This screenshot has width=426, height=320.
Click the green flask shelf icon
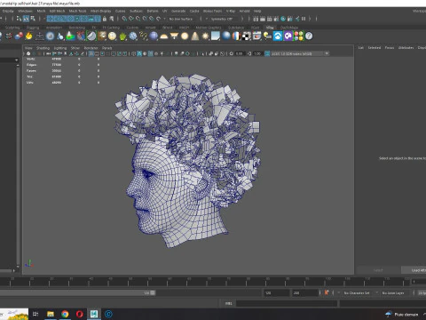click(70, 36)
